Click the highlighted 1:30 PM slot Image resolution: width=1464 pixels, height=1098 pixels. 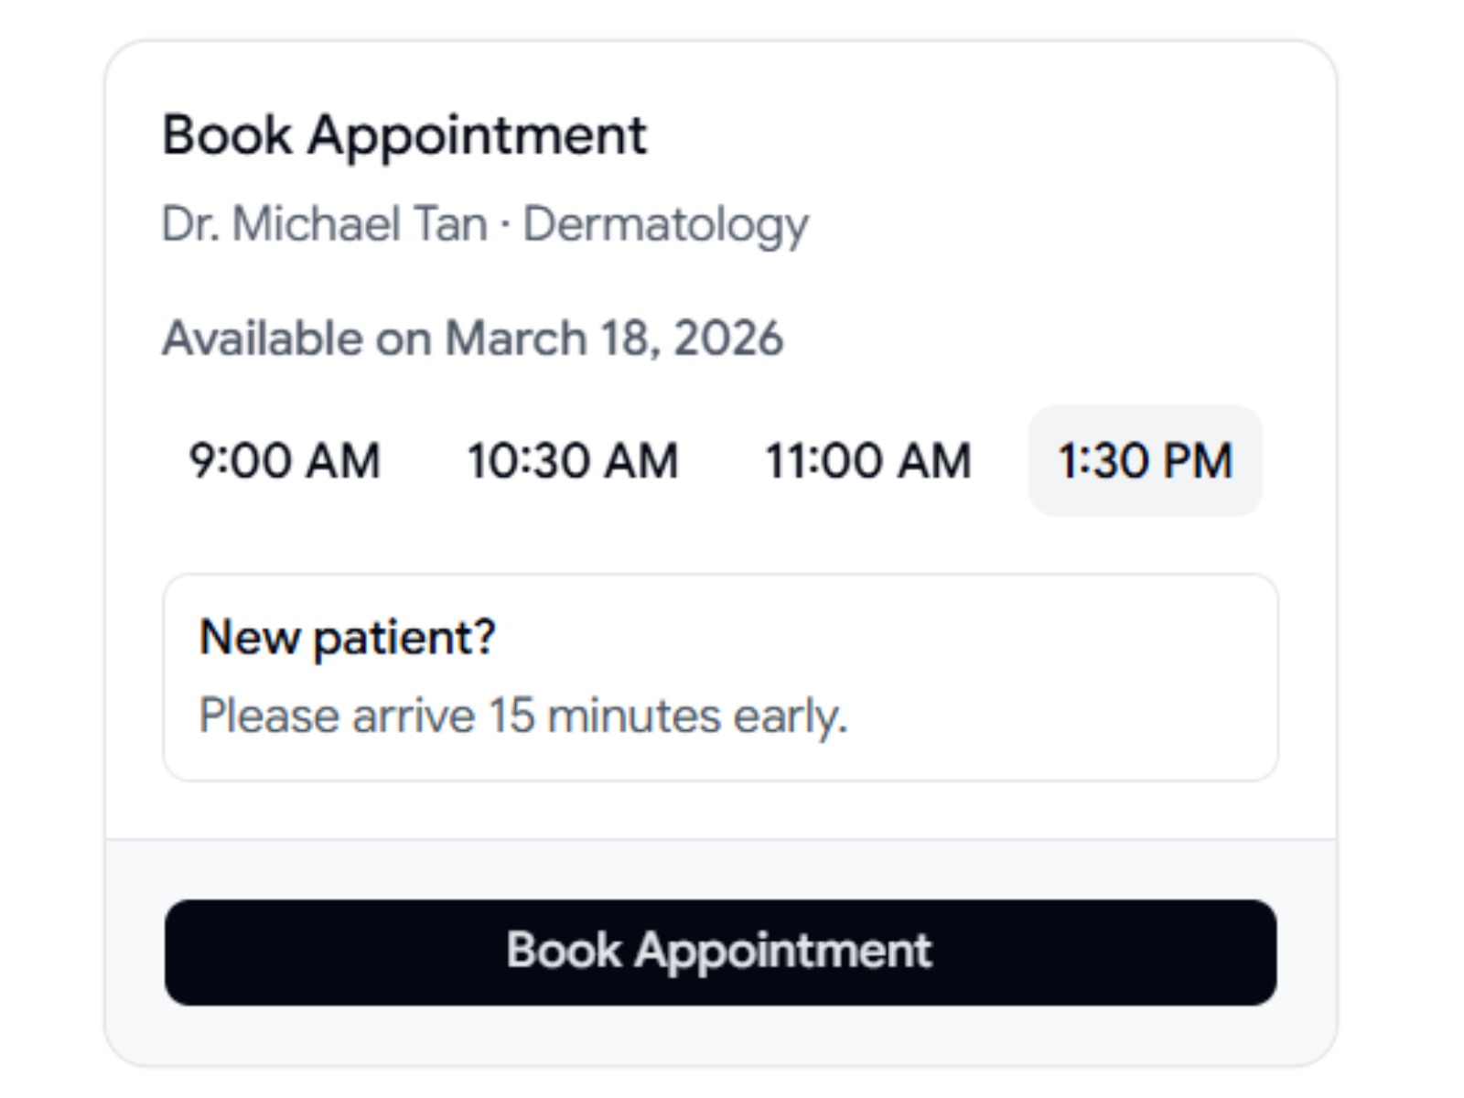1146,460
